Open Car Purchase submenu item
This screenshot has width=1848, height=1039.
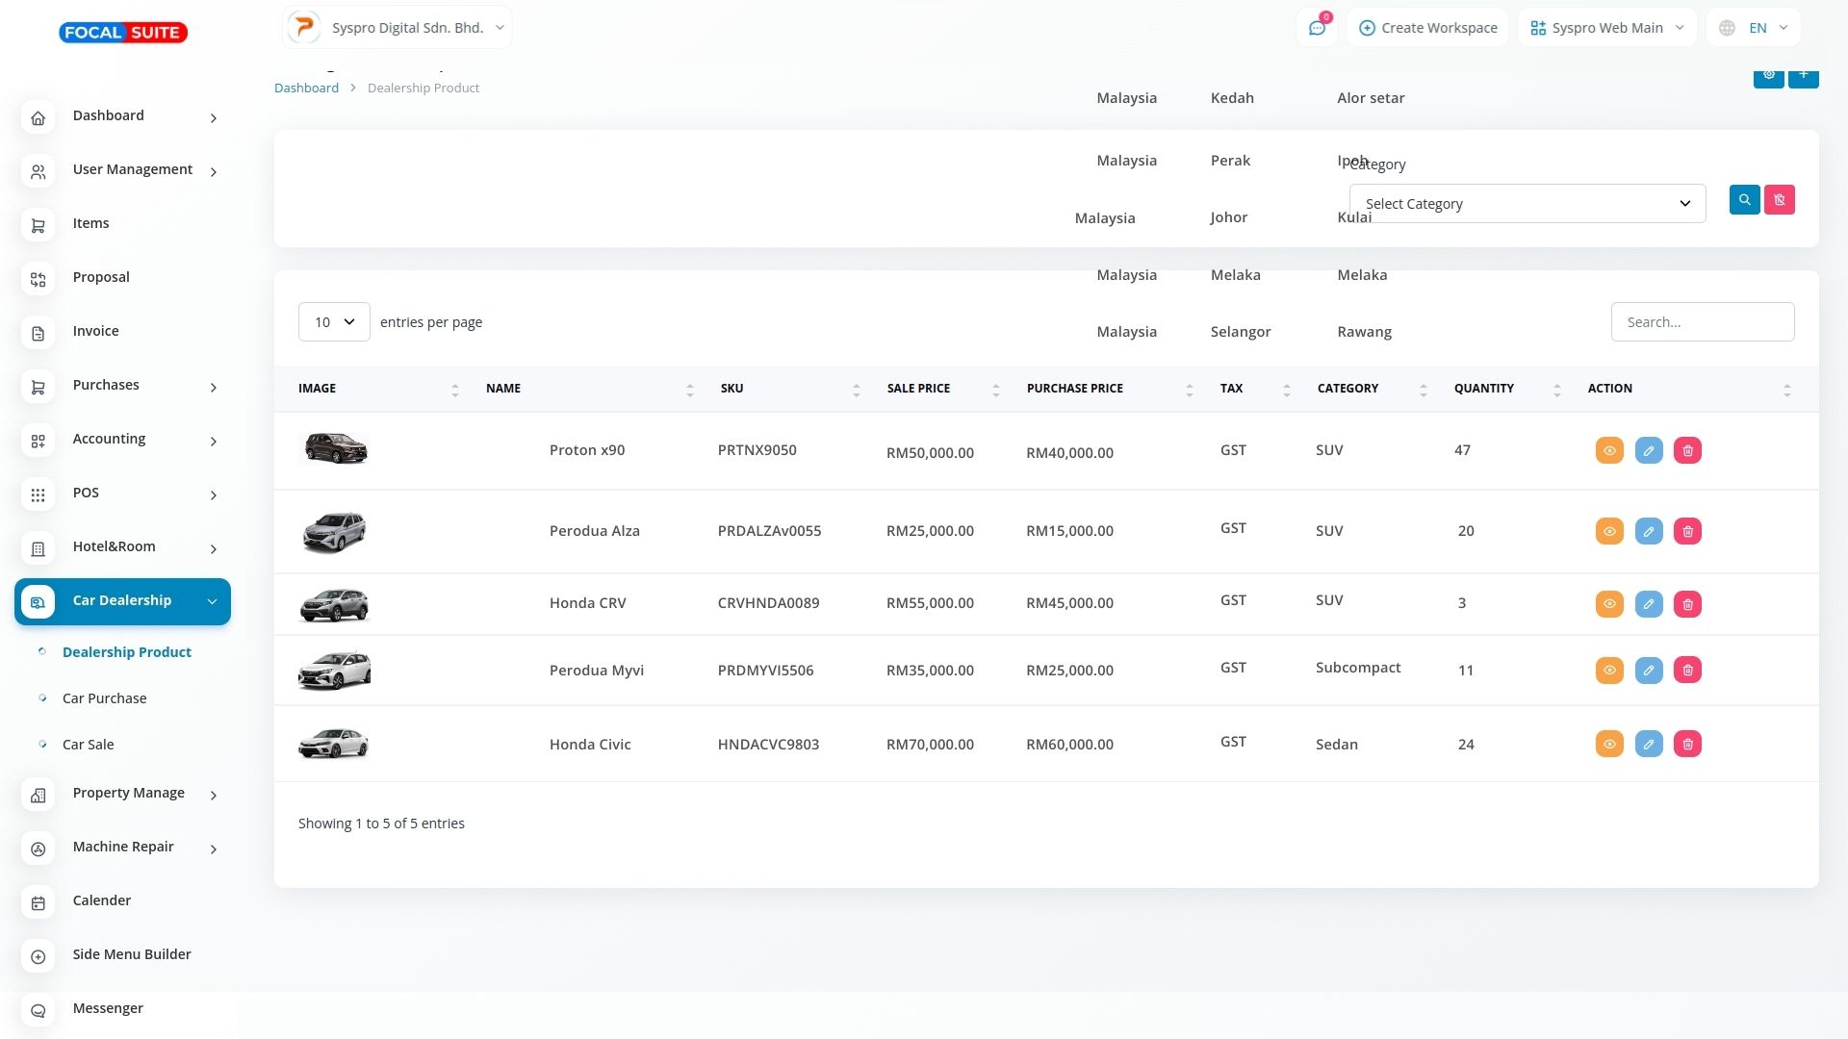point(104,698)
